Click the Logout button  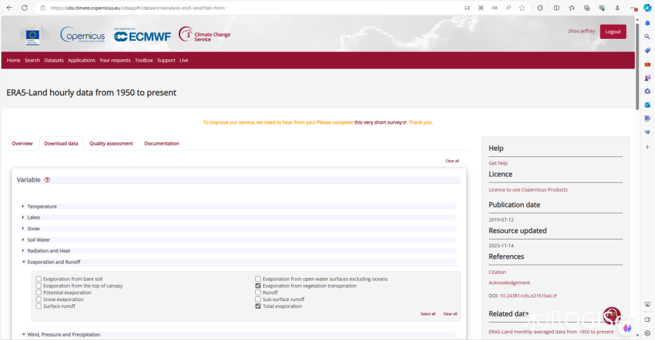[613, 32]
